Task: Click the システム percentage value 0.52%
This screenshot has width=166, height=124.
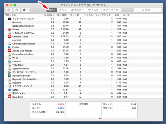Action: (x=61, y=104)
